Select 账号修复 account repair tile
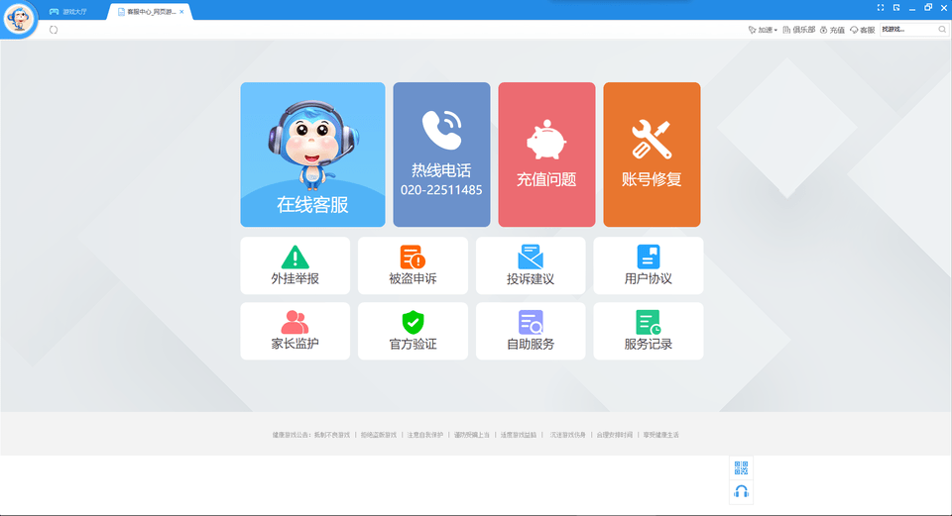This screenshot has height=516, width=952. (x=652, y=155)
